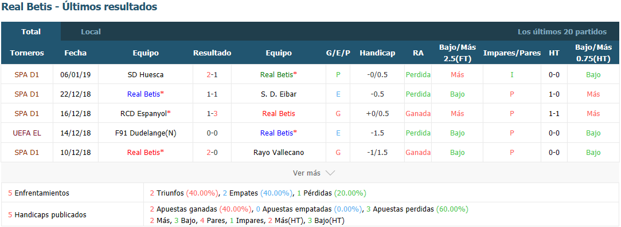Open the Los últimos 20 partidos dropdown

(x=562, y=31)
